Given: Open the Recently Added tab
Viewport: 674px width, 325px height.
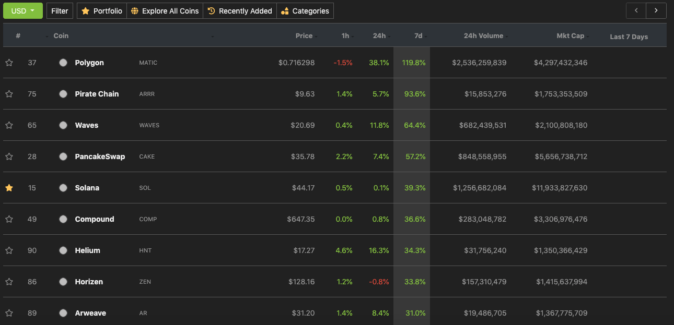Looking at the screenshot, I should (x=240, y=11).
